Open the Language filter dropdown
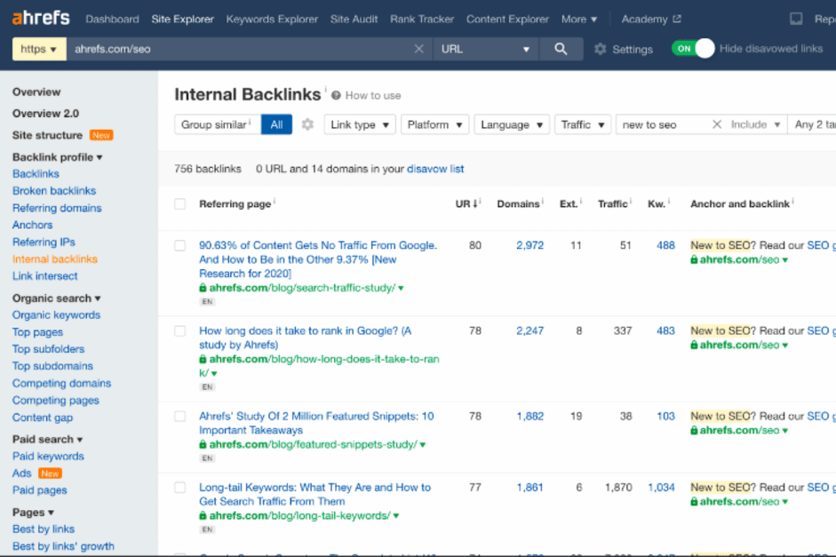836x557 pixels. [512, 124]
